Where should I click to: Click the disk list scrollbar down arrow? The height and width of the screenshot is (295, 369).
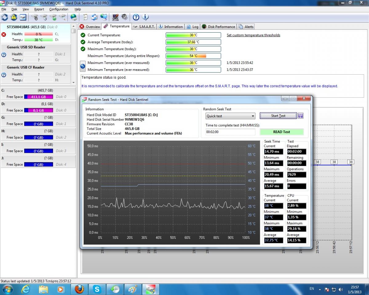pos(73,82)
